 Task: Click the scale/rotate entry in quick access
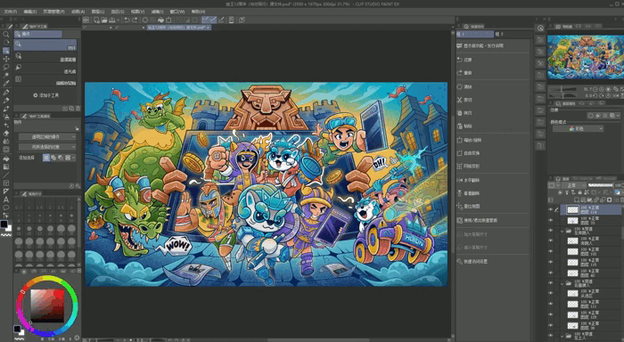[494, 140]
